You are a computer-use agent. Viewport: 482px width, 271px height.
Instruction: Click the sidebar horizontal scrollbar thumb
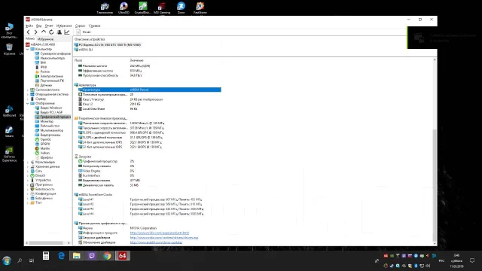(x=47, y=243)
